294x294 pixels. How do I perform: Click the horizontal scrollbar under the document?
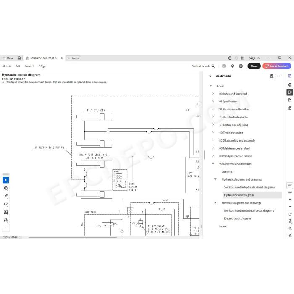pos(73,237)
